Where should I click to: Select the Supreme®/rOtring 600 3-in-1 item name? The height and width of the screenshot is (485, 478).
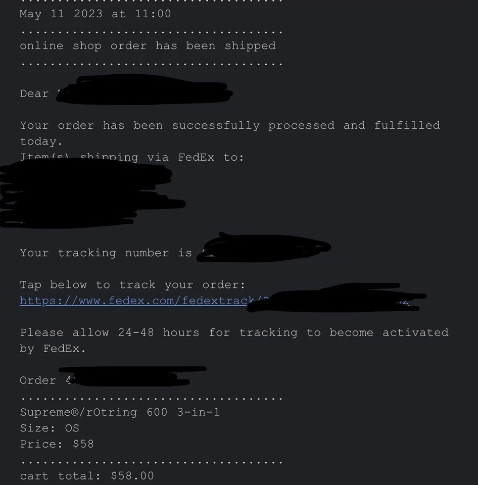[120, 412]
